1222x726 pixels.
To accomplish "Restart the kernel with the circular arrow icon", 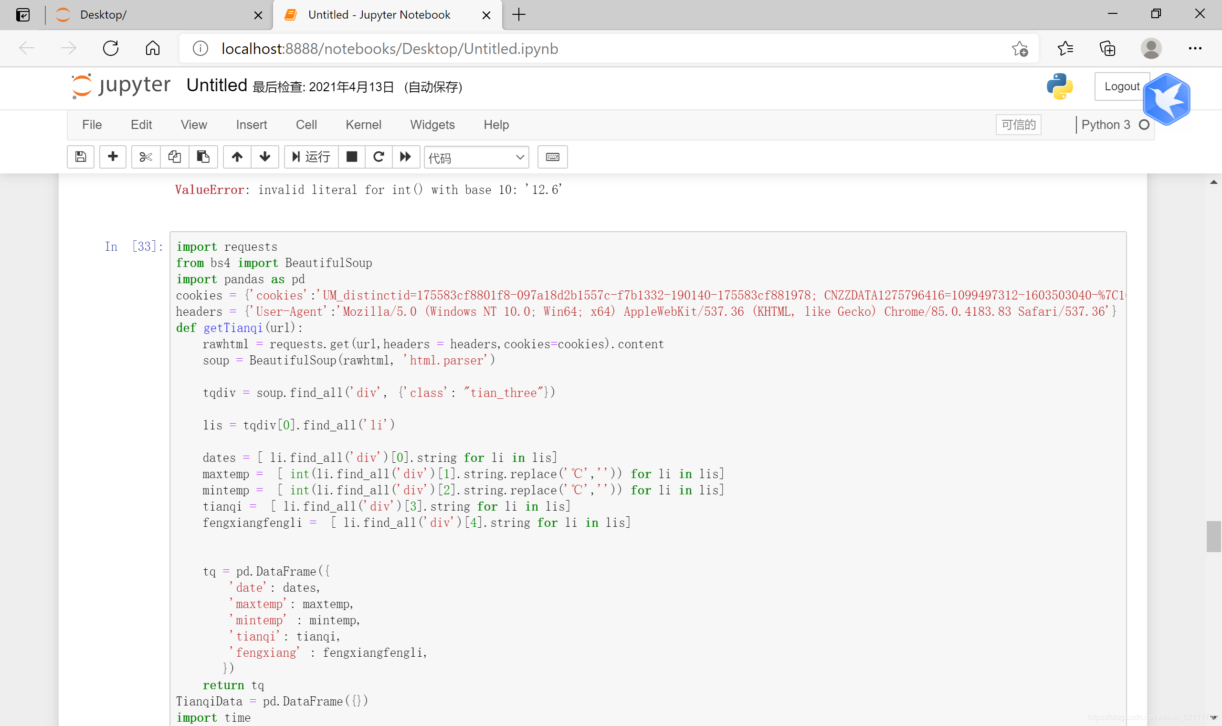I will click(379, 157).
